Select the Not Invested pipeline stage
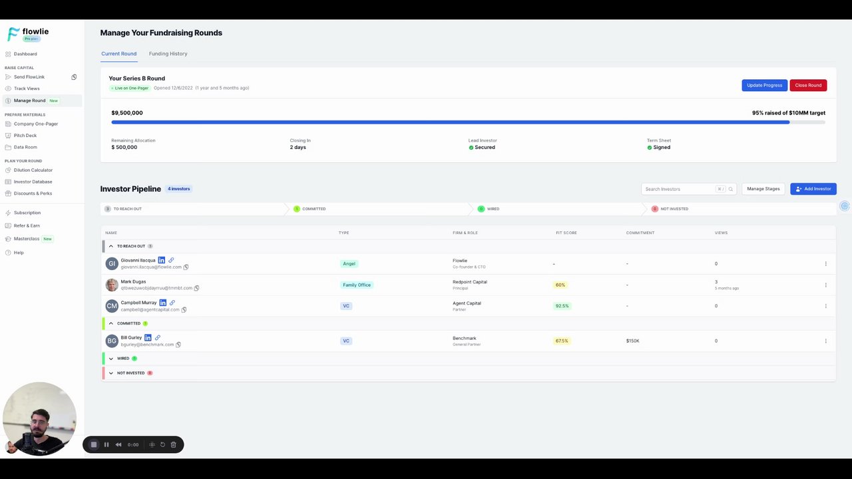Viewport: 852px width, 479px height. [742, 209]
